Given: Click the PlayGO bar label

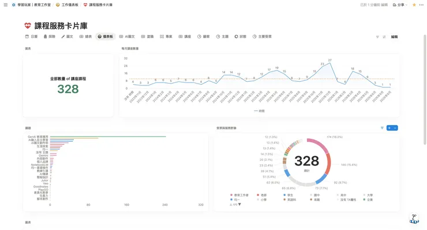Looking at the screenshot, I should click(43, 190).
